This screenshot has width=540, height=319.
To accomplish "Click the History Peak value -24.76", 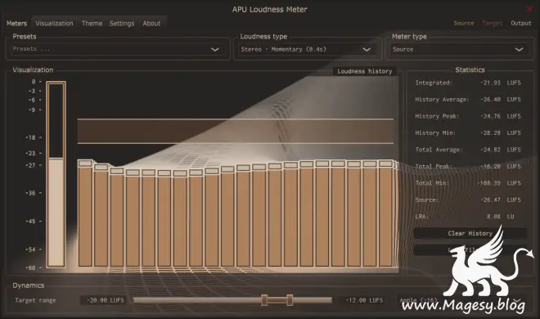I will point(490,116).
